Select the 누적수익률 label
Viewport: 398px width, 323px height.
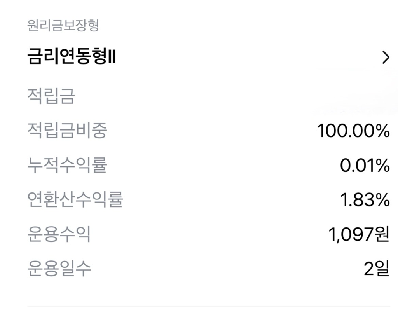[67, 166]
